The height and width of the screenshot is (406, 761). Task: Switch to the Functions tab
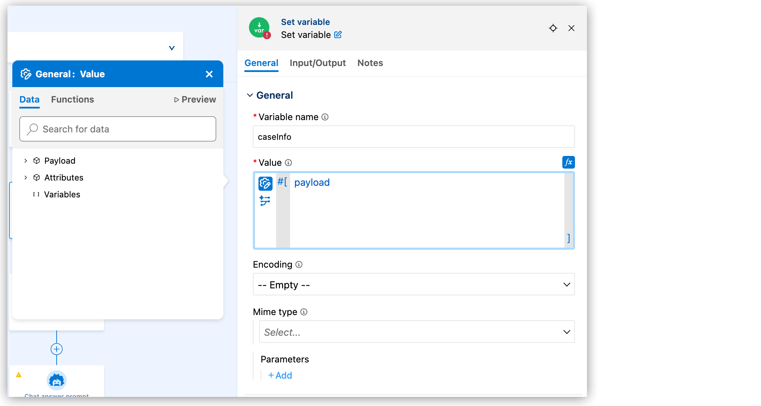[72, 99]
